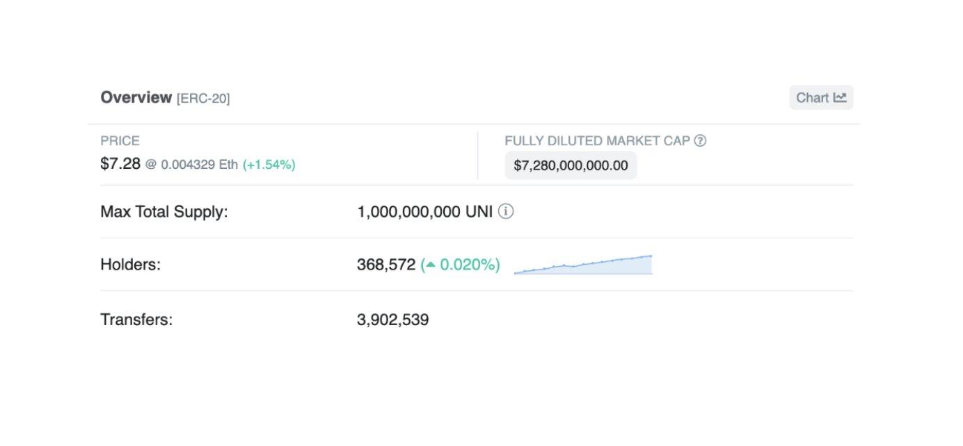
Task: Click the Fully Diluted Market Cap heading
Action: tap(597, 140)
